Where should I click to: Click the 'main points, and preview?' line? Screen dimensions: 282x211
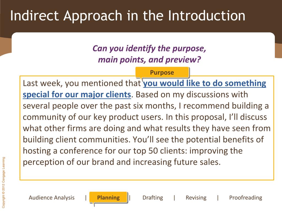[149, 60]
